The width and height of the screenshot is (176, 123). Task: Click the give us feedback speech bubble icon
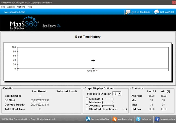(x=128, y=12)
